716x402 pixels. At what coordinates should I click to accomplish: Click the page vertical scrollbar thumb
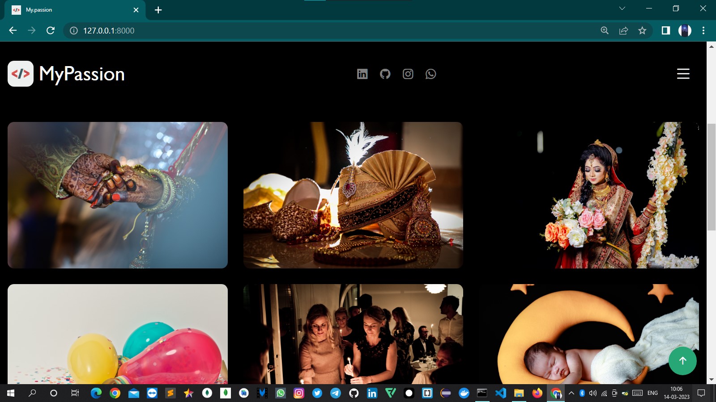pos(711,177)
